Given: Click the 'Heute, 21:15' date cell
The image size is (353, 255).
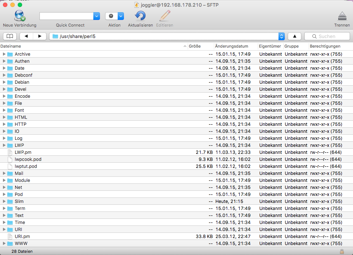Looking at the screenshot, I should (x=229, y=201).
